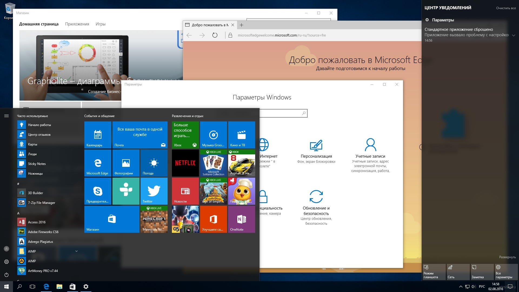
Task: Open the Groove Music tile
Action: point(214,135)
